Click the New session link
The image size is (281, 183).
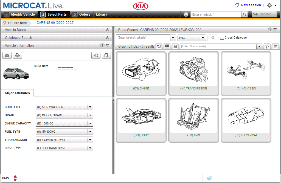[x=251, y=5]
